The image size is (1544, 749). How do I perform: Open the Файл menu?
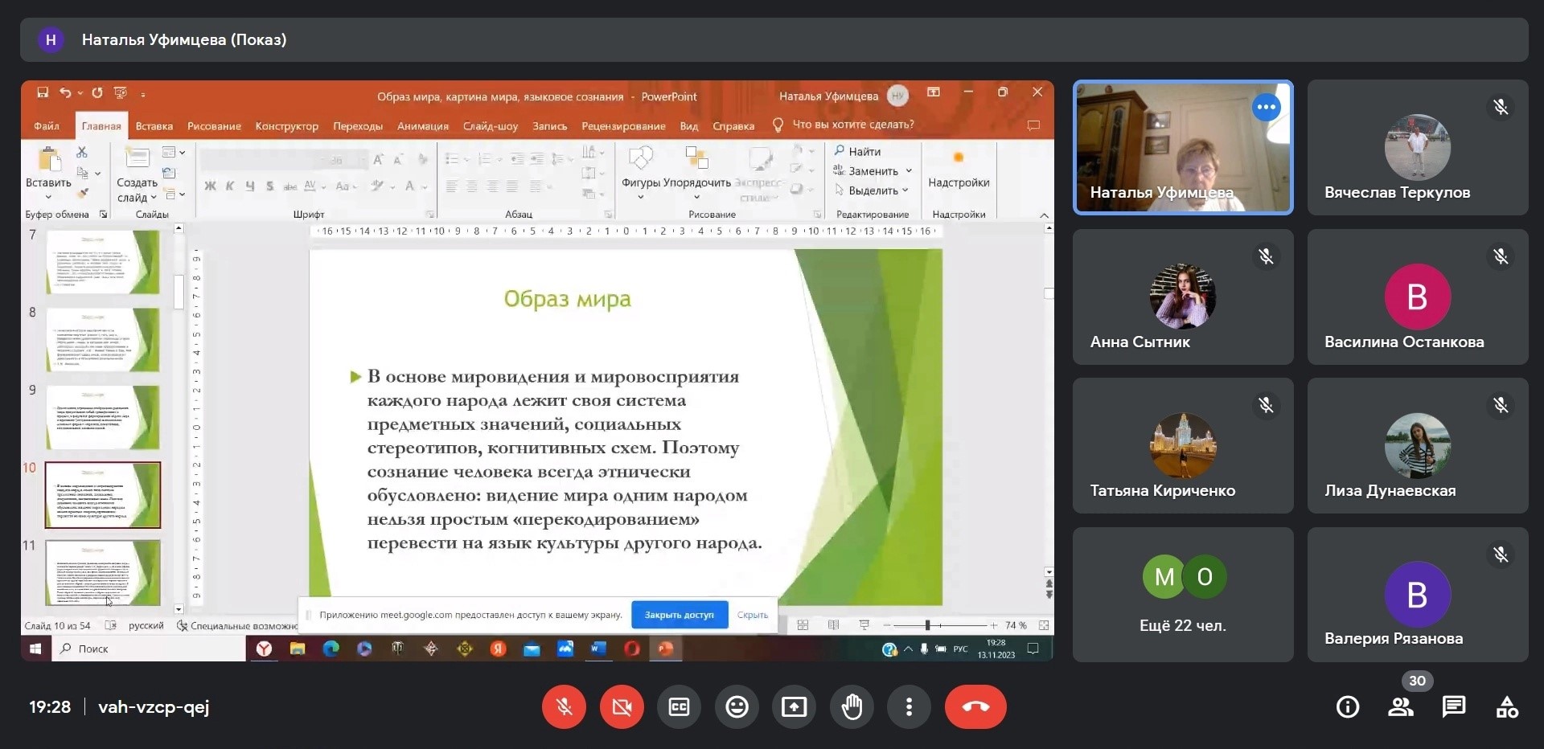point(47,126)
